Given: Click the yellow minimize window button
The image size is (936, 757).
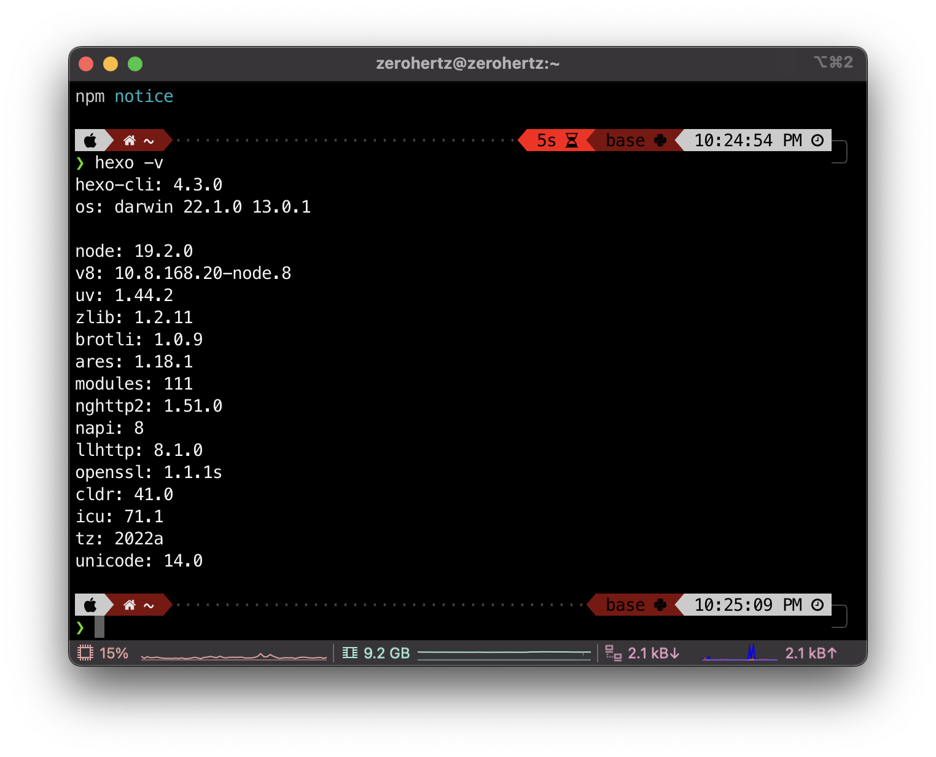Looking at the screenshot, I should click(111, 64).
